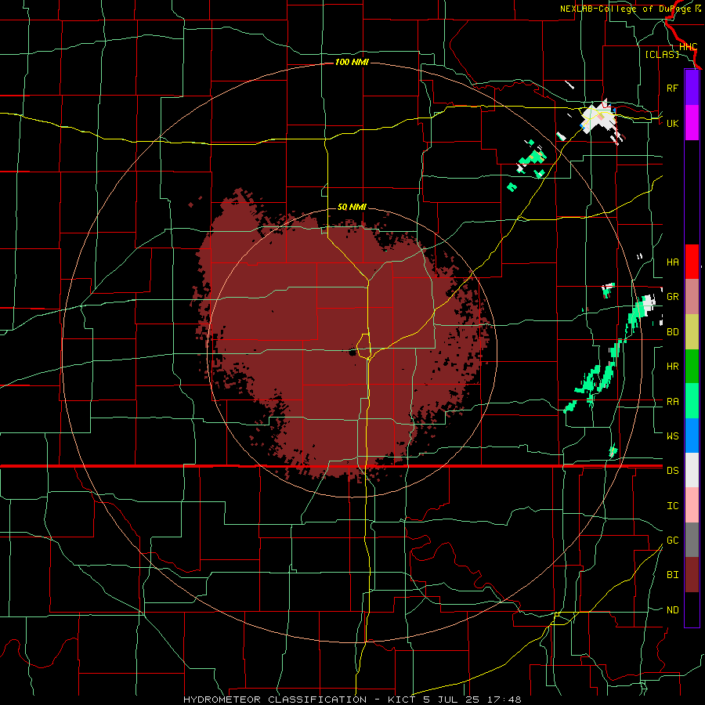Click the BD legend label
The height and width of the screenshot is (705, 705).
pyautogui.click(x=672, y=332)
